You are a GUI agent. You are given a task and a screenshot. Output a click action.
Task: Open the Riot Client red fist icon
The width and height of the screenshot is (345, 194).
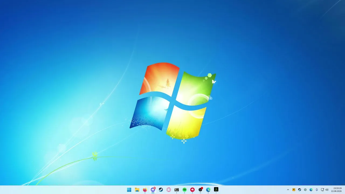click(x=192, y=190)
